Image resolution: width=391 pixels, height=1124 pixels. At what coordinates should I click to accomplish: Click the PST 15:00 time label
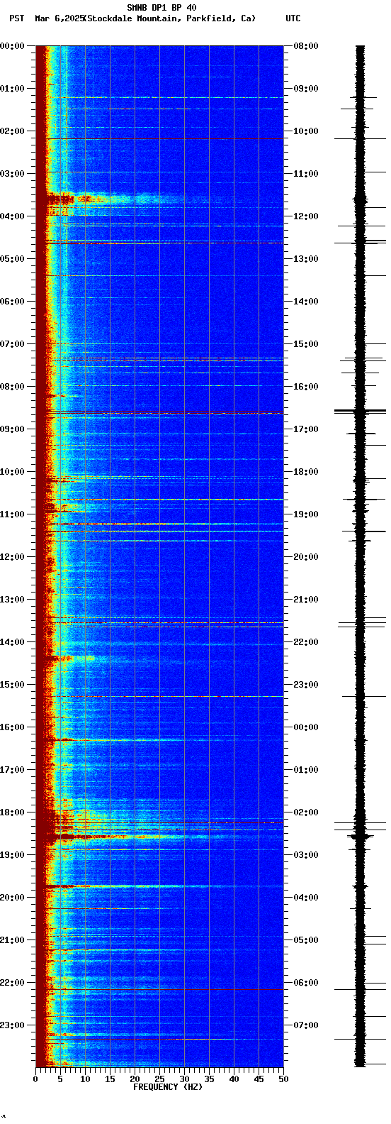click(12, 685)
